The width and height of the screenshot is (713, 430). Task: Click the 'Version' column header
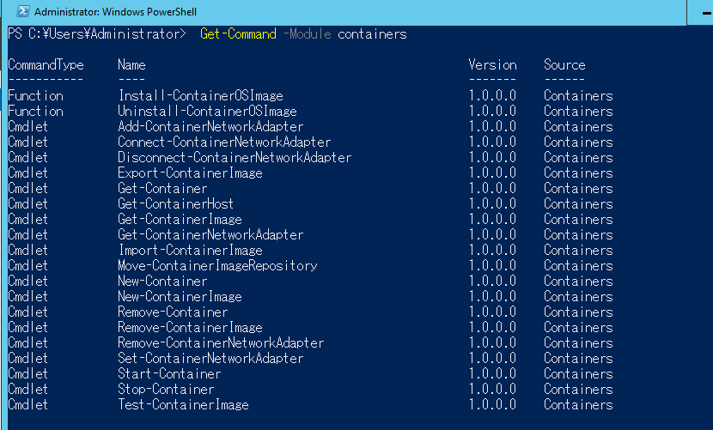[x=492, y=65]
